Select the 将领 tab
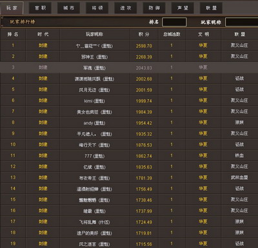Screen dimensions: 258x248 tap(97, 8)
